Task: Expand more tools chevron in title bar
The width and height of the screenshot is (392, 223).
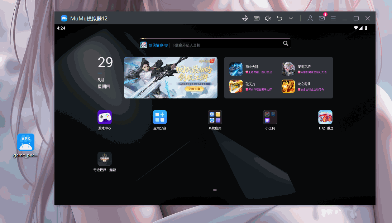Action: (x=291, y=18)
